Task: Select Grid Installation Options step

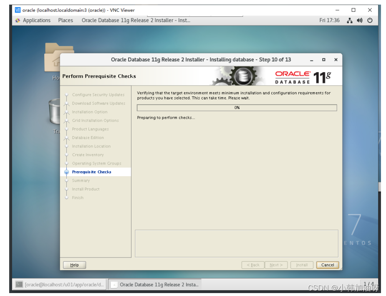Action: click(x=95, y=121)
